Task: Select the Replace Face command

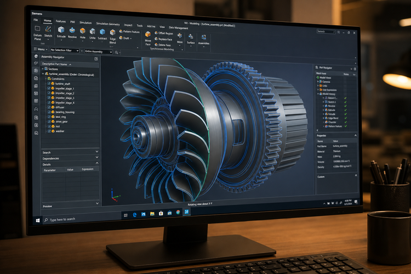Action: click(x=163, y=39)
